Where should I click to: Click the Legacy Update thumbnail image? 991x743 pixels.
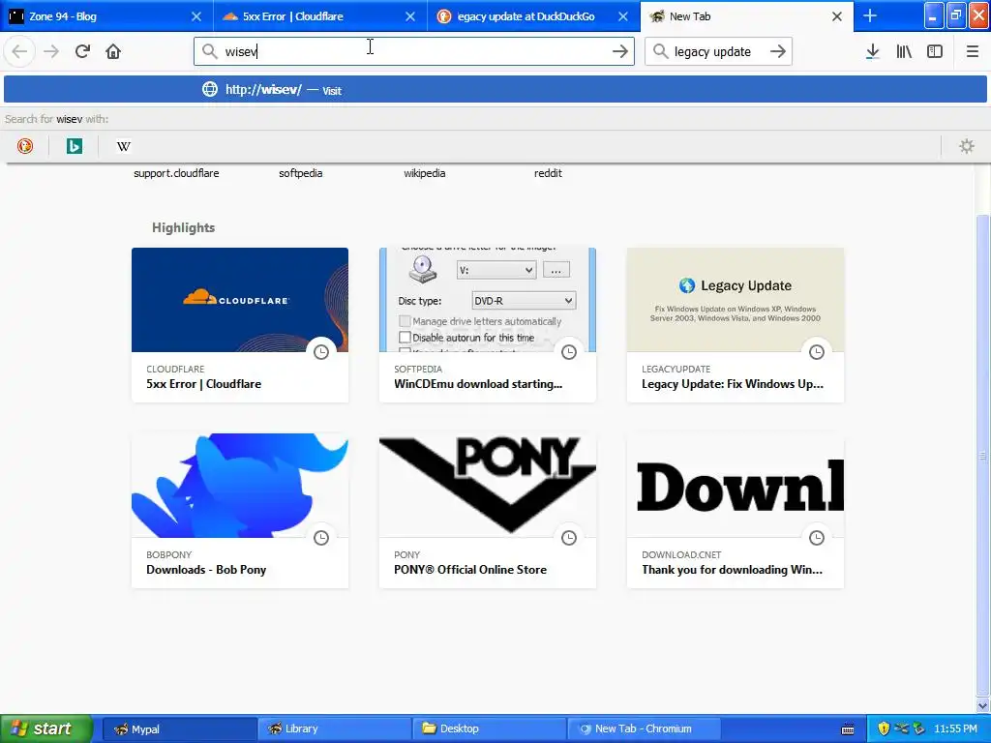click(x=736, y=300)
